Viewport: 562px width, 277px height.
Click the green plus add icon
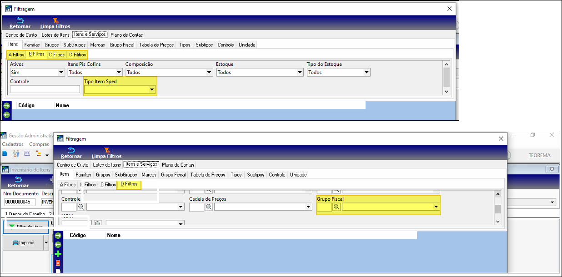click(58, 254)
